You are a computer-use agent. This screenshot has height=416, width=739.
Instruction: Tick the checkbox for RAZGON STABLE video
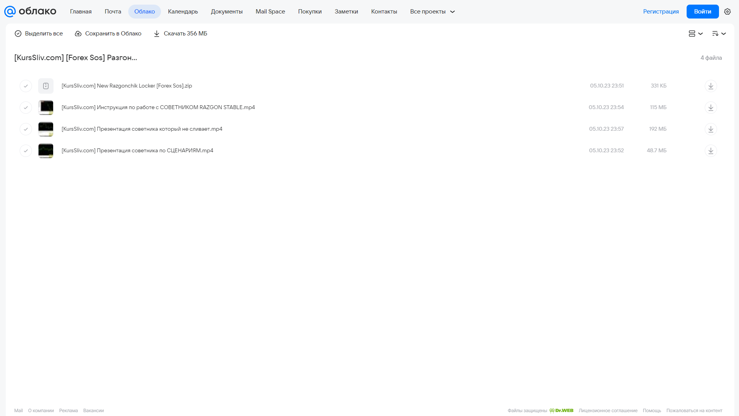pos(26,108)
